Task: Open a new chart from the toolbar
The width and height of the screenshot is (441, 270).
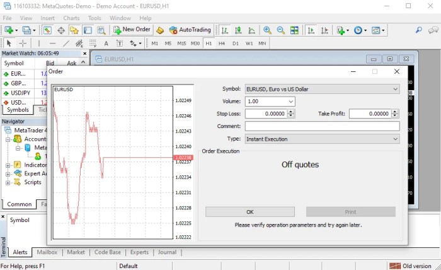Action: click(x=9, y=30)
